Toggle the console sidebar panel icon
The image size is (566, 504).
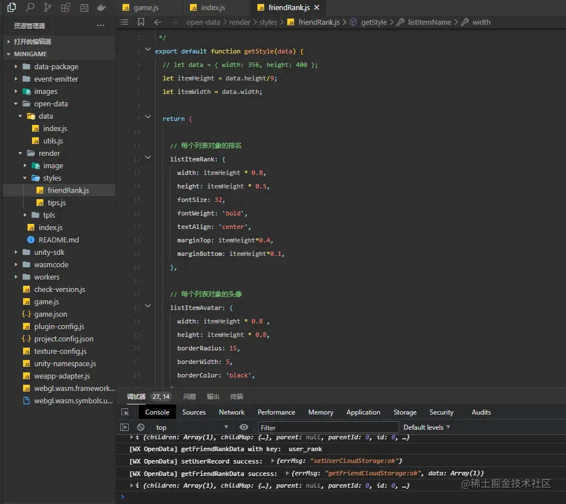(x=125, y=427)
